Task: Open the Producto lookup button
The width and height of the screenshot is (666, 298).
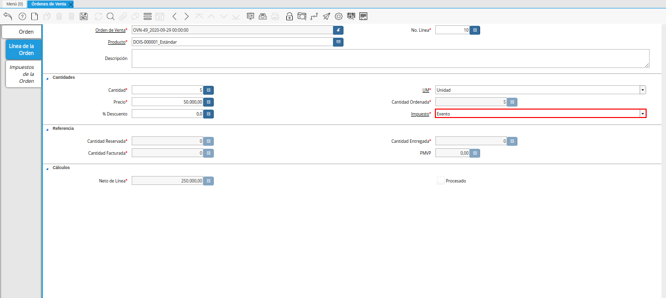Action: [338, 42]
